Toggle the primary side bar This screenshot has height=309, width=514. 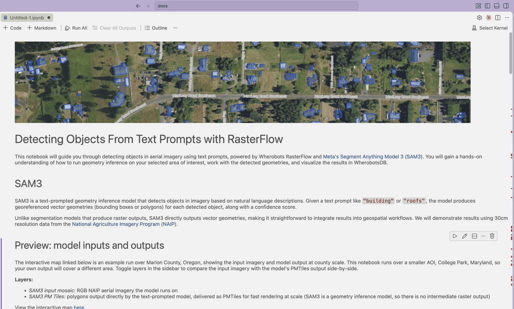(x=487, y=6)
